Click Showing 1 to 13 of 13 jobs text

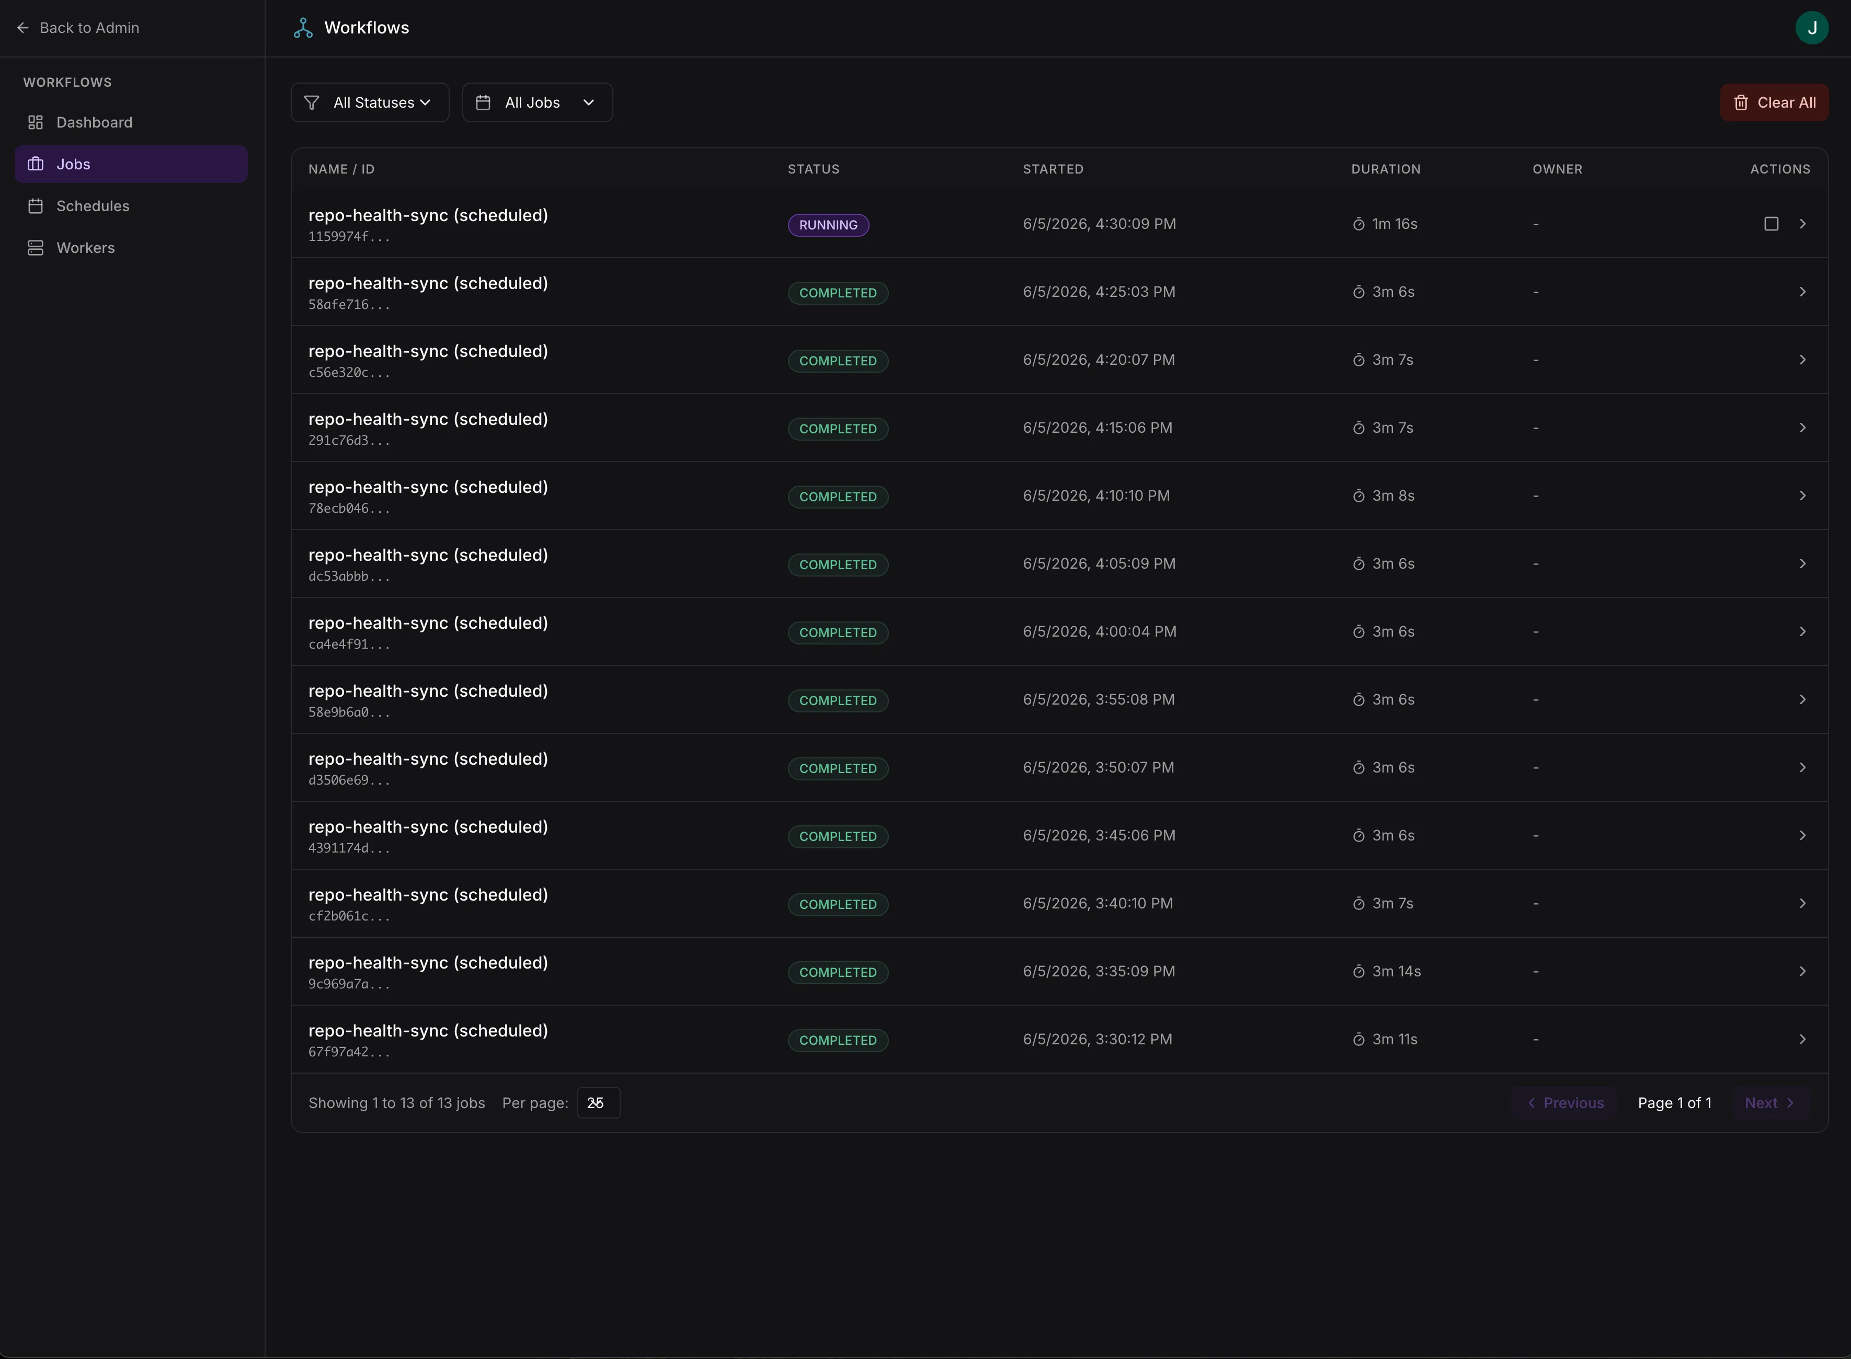point(397,1103)
